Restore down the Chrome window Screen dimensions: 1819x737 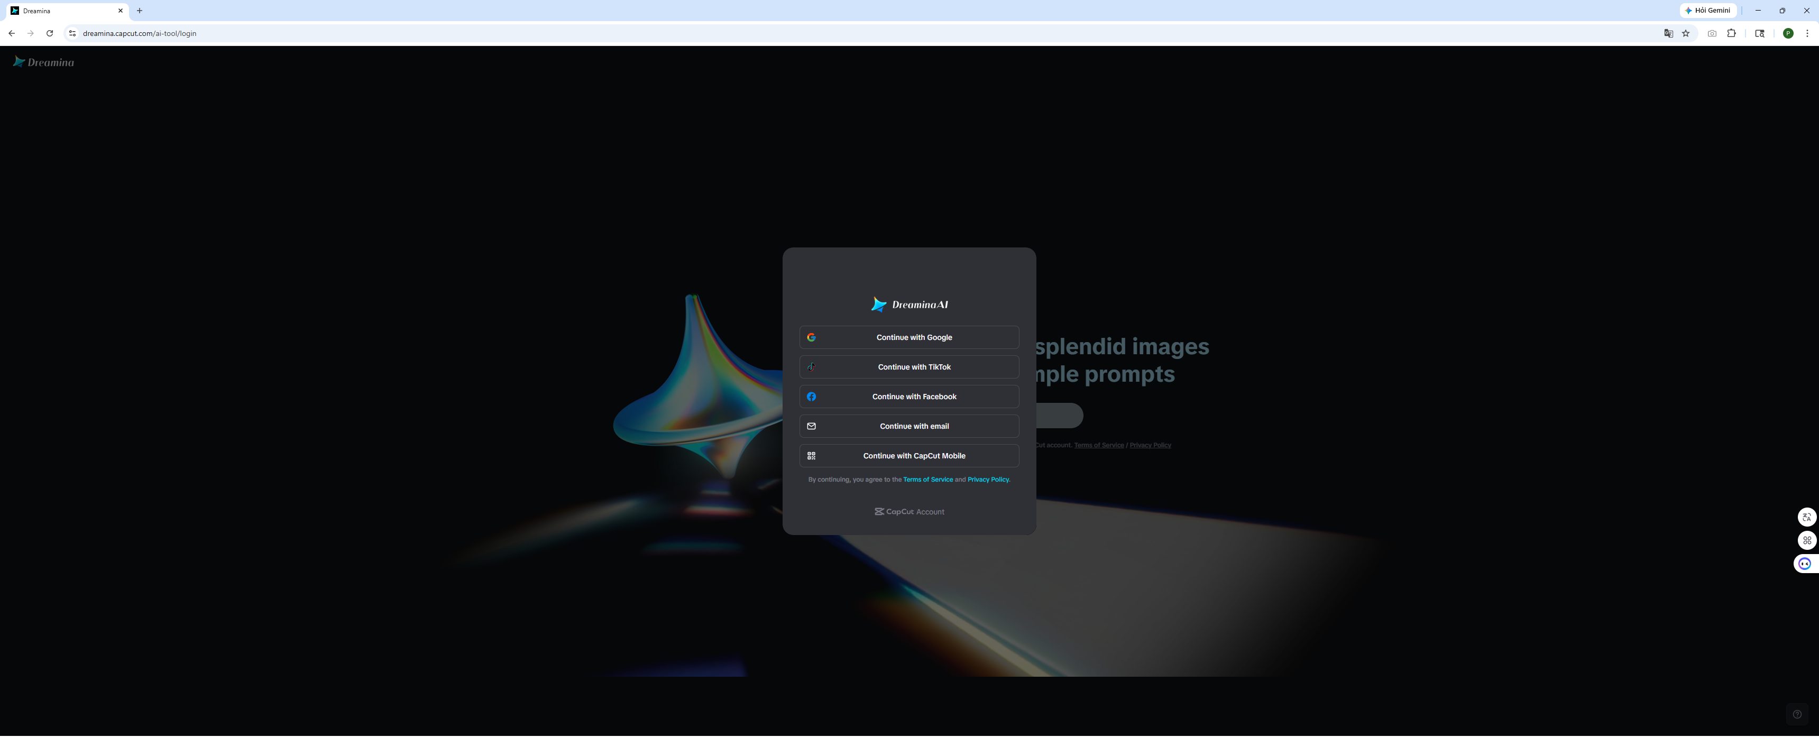point(1783,11)
